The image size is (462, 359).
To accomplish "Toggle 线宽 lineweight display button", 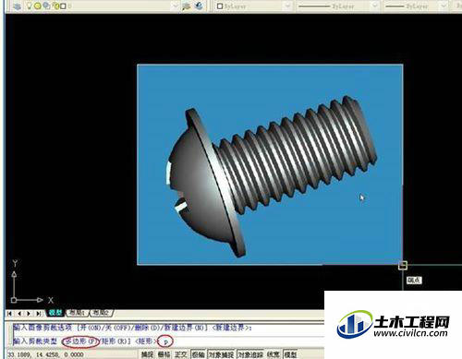I will (274, 354).
